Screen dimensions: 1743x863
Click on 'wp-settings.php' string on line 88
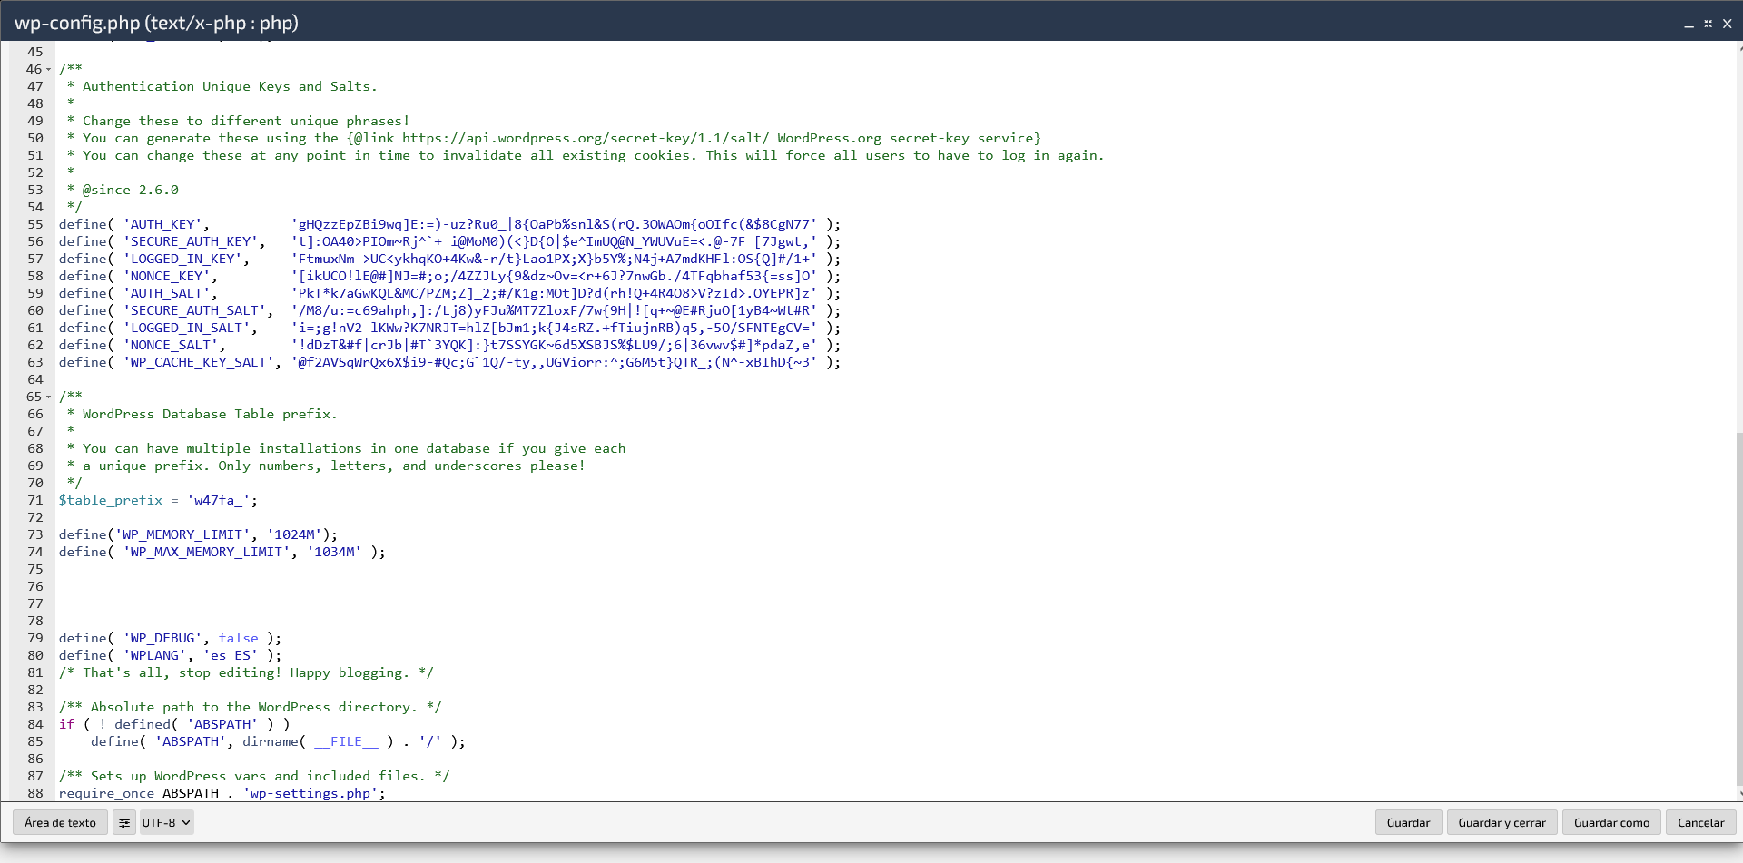310,794
